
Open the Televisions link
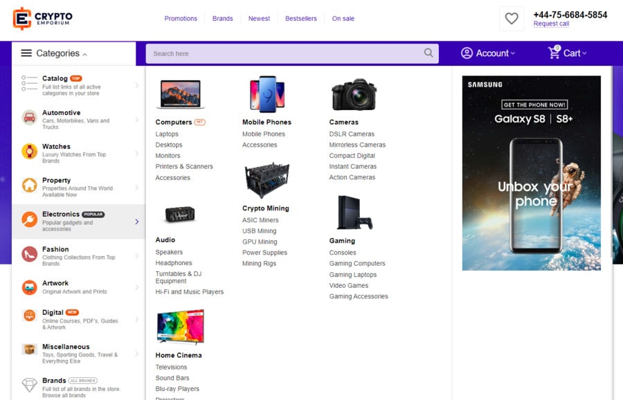click(x=171, y=367)
